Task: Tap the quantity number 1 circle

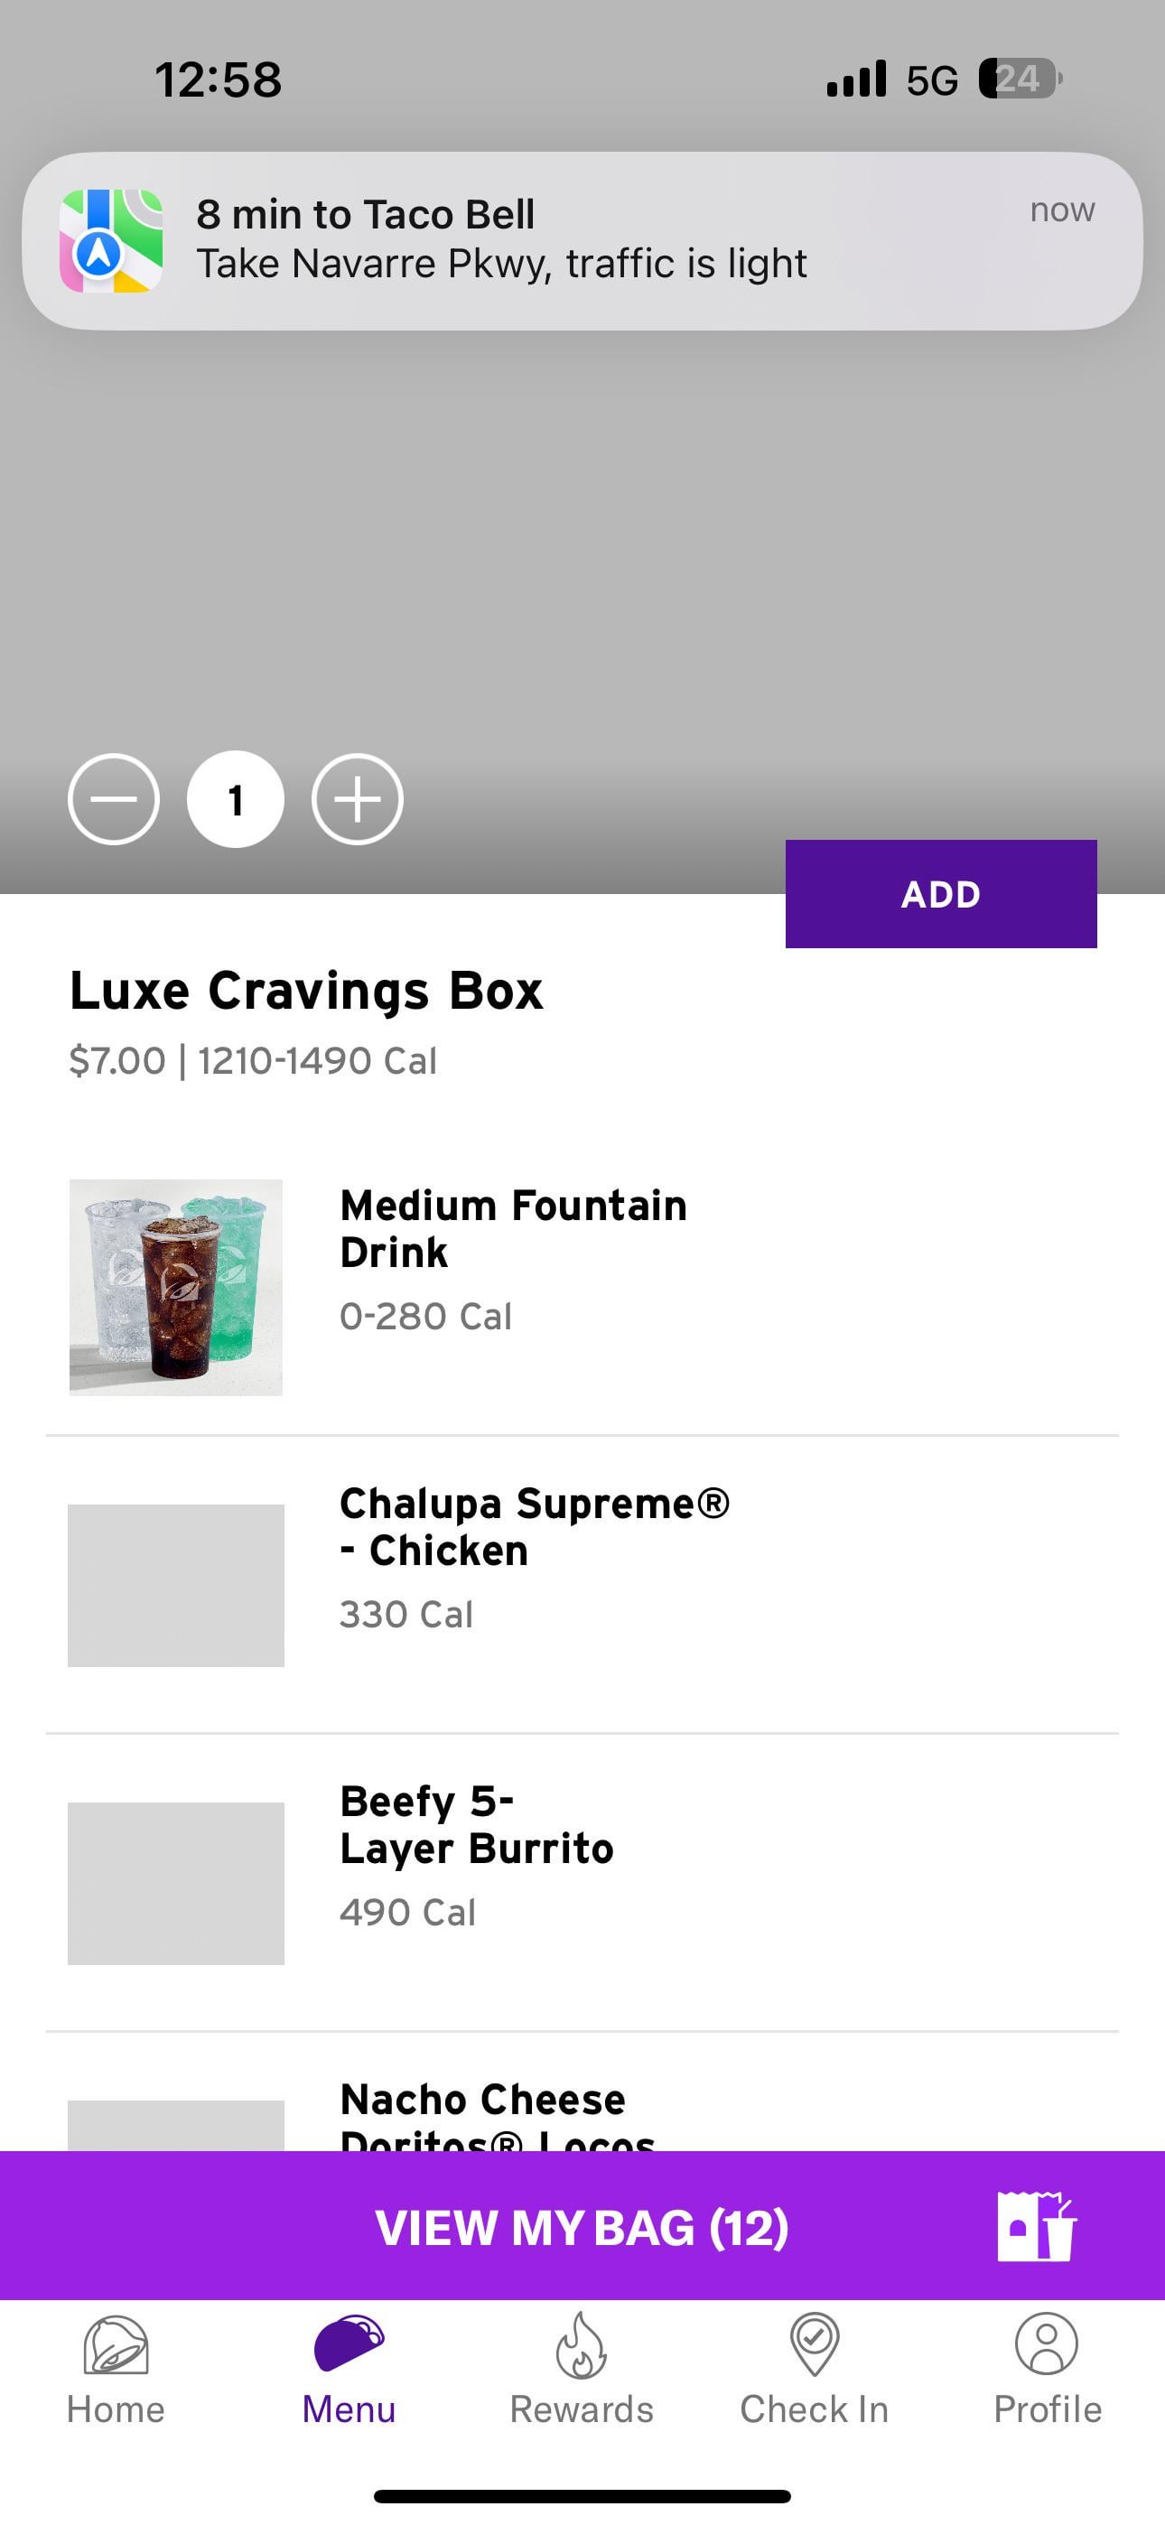Action: [x=236, y=799]
